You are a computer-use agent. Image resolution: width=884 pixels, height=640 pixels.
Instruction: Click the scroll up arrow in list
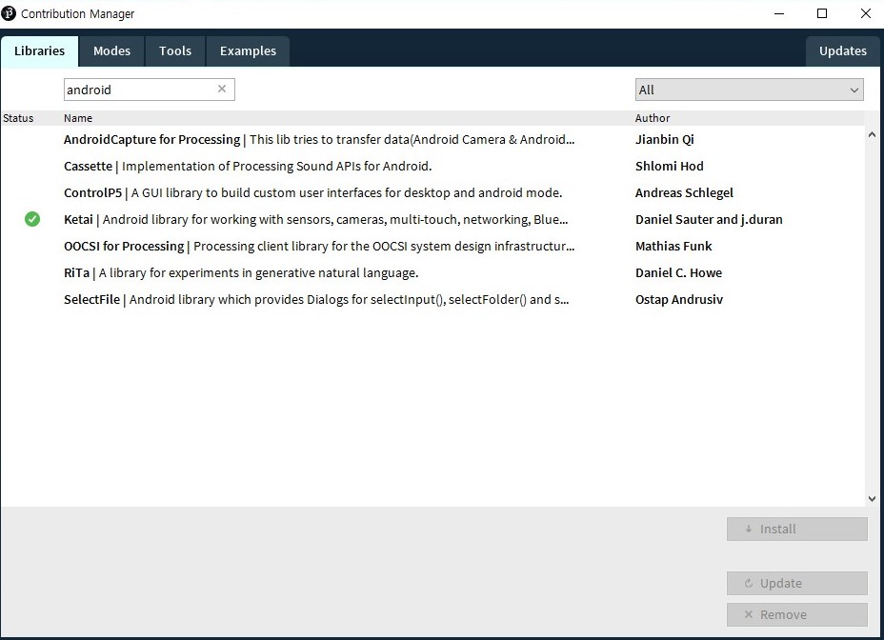point(872,136)
